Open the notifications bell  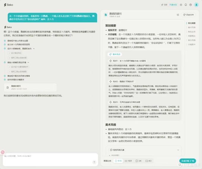pos(186,5)
